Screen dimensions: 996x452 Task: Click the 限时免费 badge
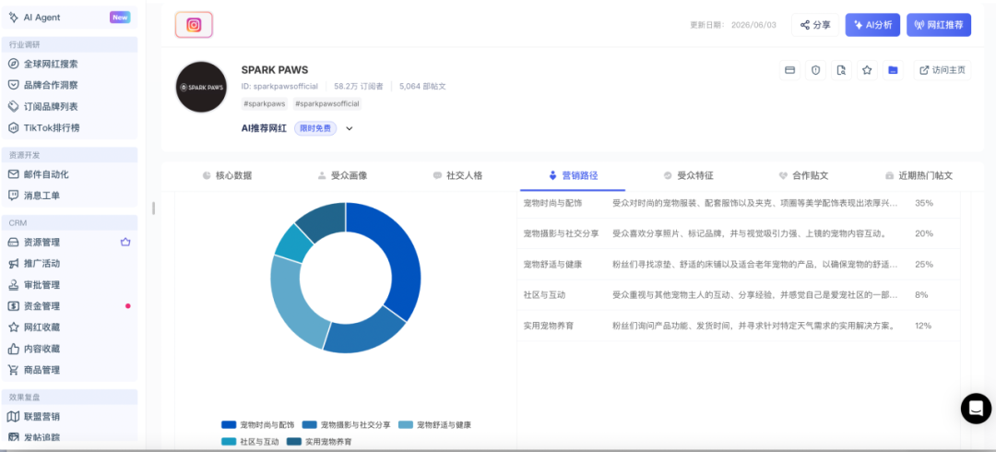(315, 128)
